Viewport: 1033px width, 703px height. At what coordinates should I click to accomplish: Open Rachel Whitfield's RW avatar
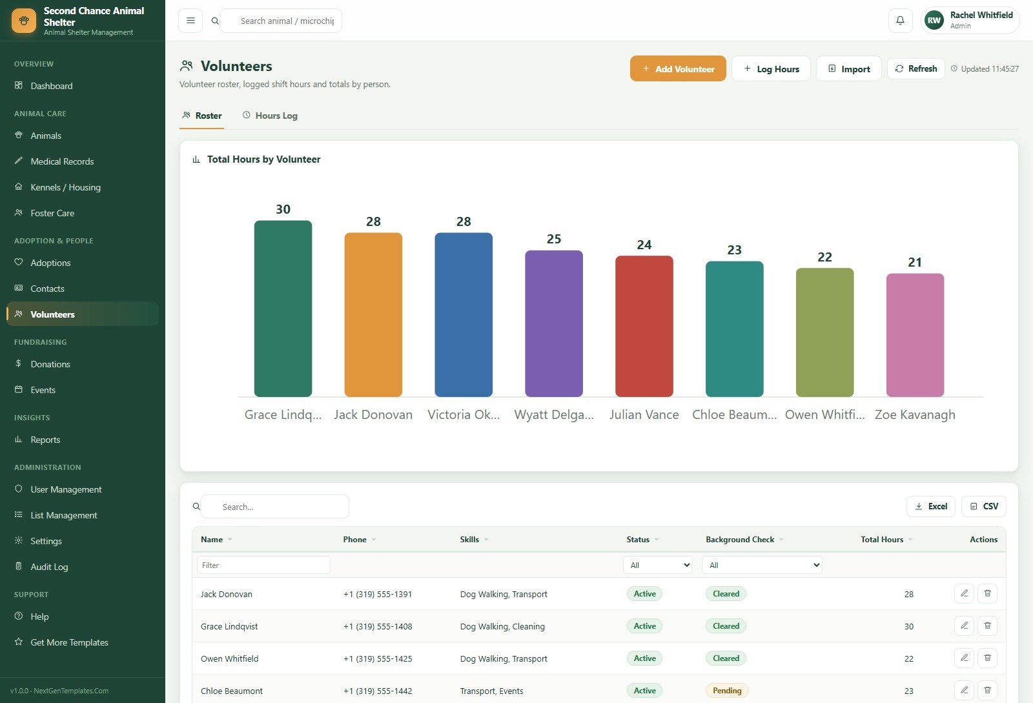pos(934,21)
